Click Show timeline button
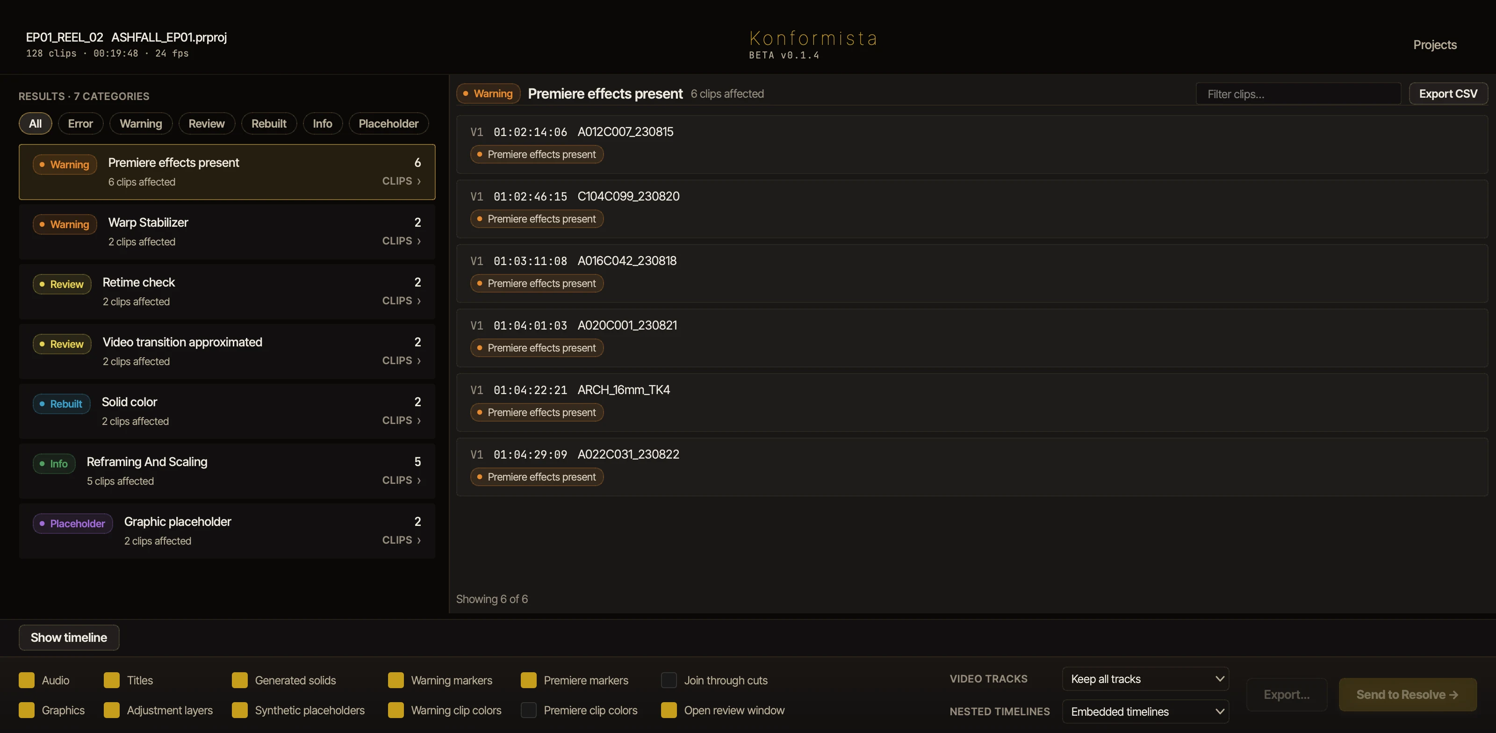Screen dimensions: 1496x733 69,638
